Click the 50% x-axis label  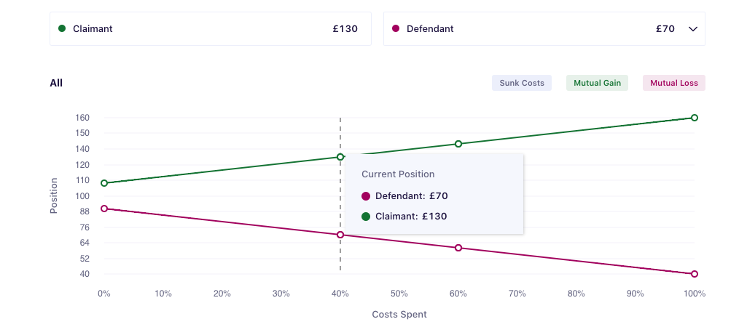(x=399, y=294)
